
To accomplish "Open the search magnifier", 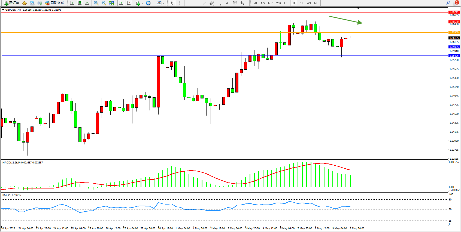I will [448, 3].
